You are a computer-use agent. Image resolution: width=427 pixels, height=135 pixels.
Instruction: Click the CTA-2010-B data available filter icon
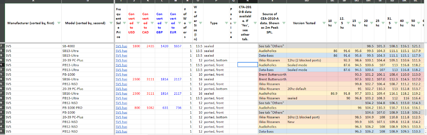(x=255, y=23)
